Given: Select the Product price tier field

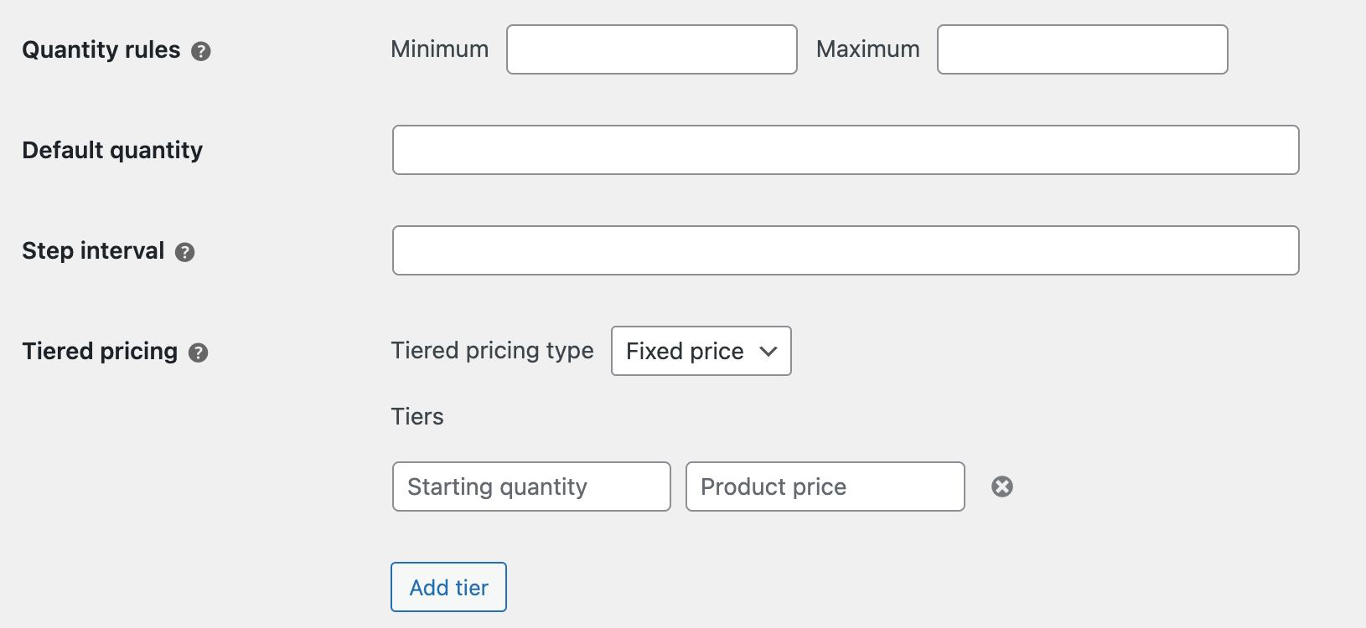Looking at the screenshot, I should pyautogui.click(x=825, y=486).
